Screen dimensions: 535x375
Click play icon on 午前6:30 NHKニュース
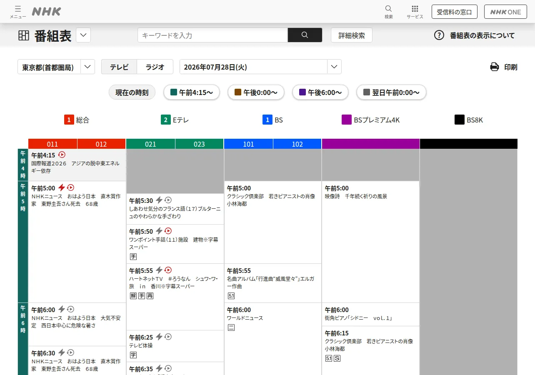point(71,352)
